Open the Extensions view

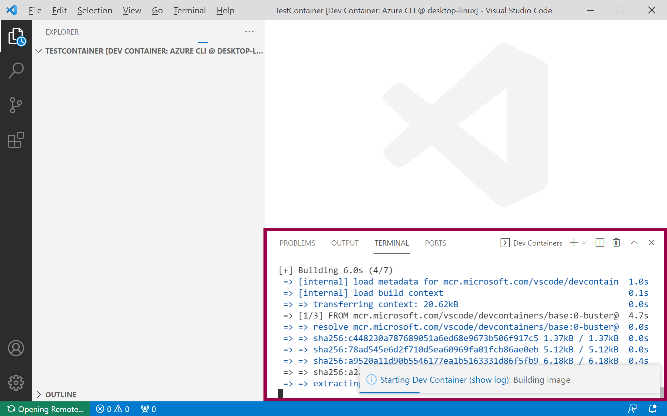16,140
